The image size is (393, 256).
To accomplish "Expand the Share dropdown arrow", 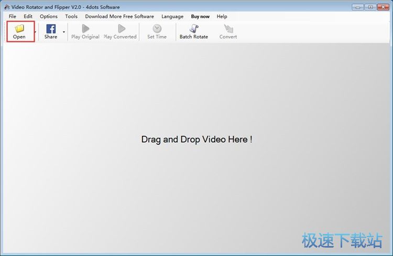I will click(64, 32).
